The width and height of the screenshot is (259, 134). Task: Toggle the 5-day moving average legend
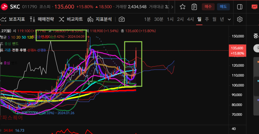click(9, 37)
